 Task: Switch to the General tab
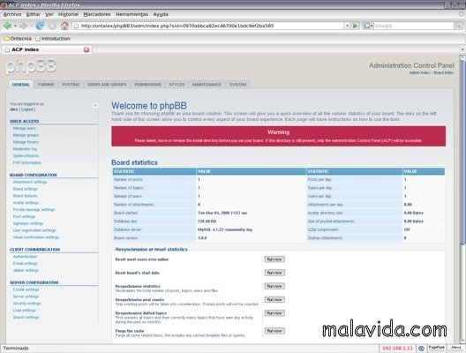21,85
